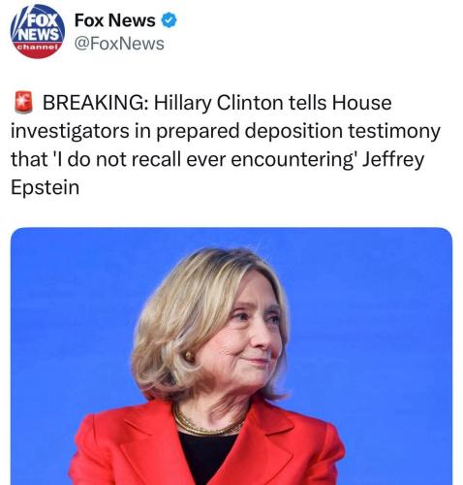Click the word 'investigators' in the tweet
The height and width of the screenshot is (485, 463).
click(70, 132)
